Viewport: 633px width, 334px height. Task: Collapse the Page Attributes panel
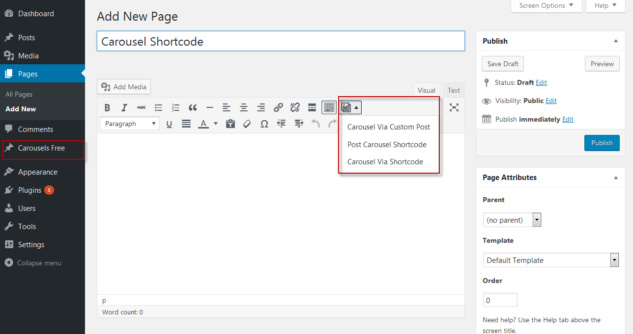pos(616,178)
